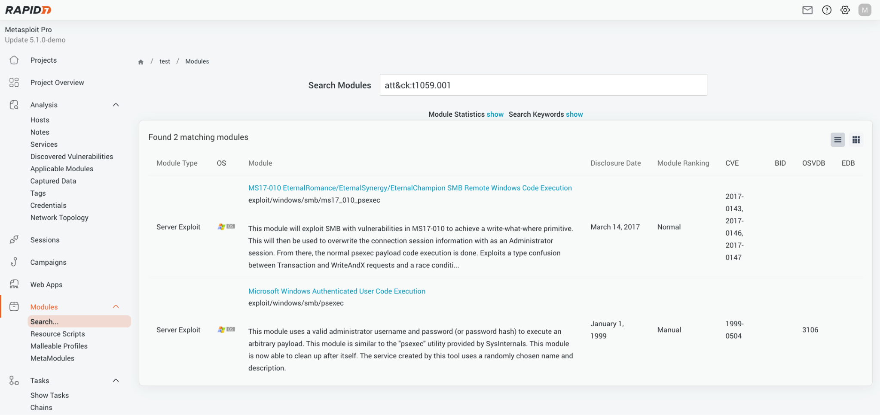Open the mail notifications icon
Image resolution: width=880 pixels, height=415 pixels.
pos(807,10)
